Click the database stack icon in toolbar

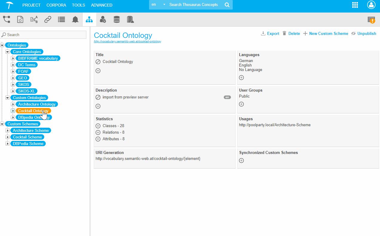click(117, 20)
